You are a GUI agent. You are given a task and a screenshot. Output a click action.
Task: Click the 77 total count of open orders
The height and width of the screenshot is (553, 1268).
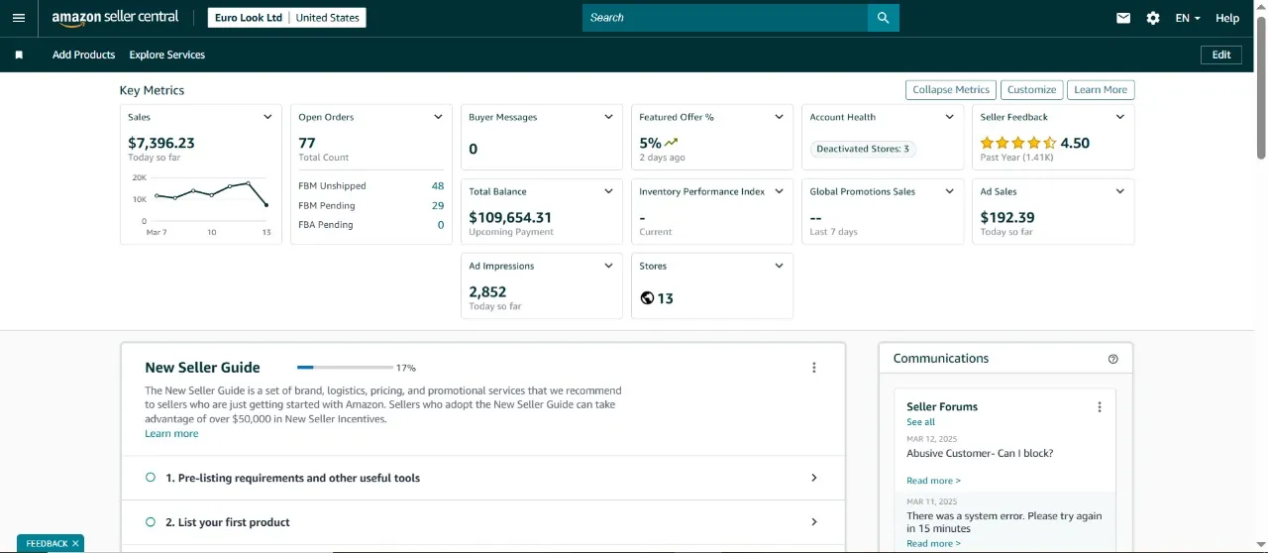point(307,143)
